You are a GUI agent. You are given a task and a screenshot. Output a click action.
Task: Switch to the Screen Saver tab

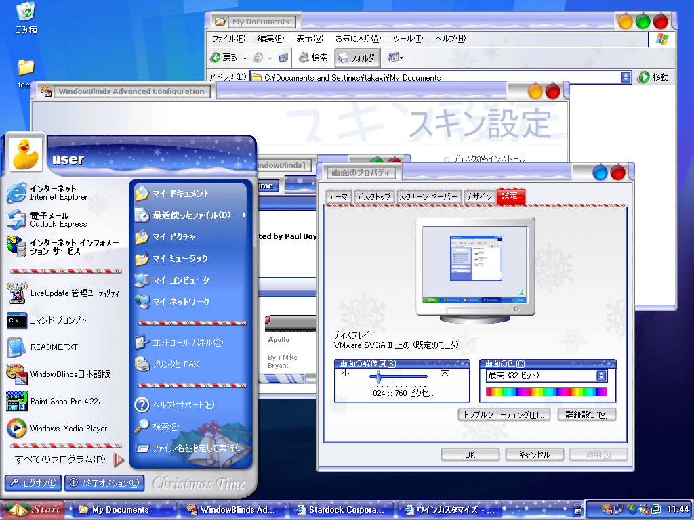pos(428,196)
